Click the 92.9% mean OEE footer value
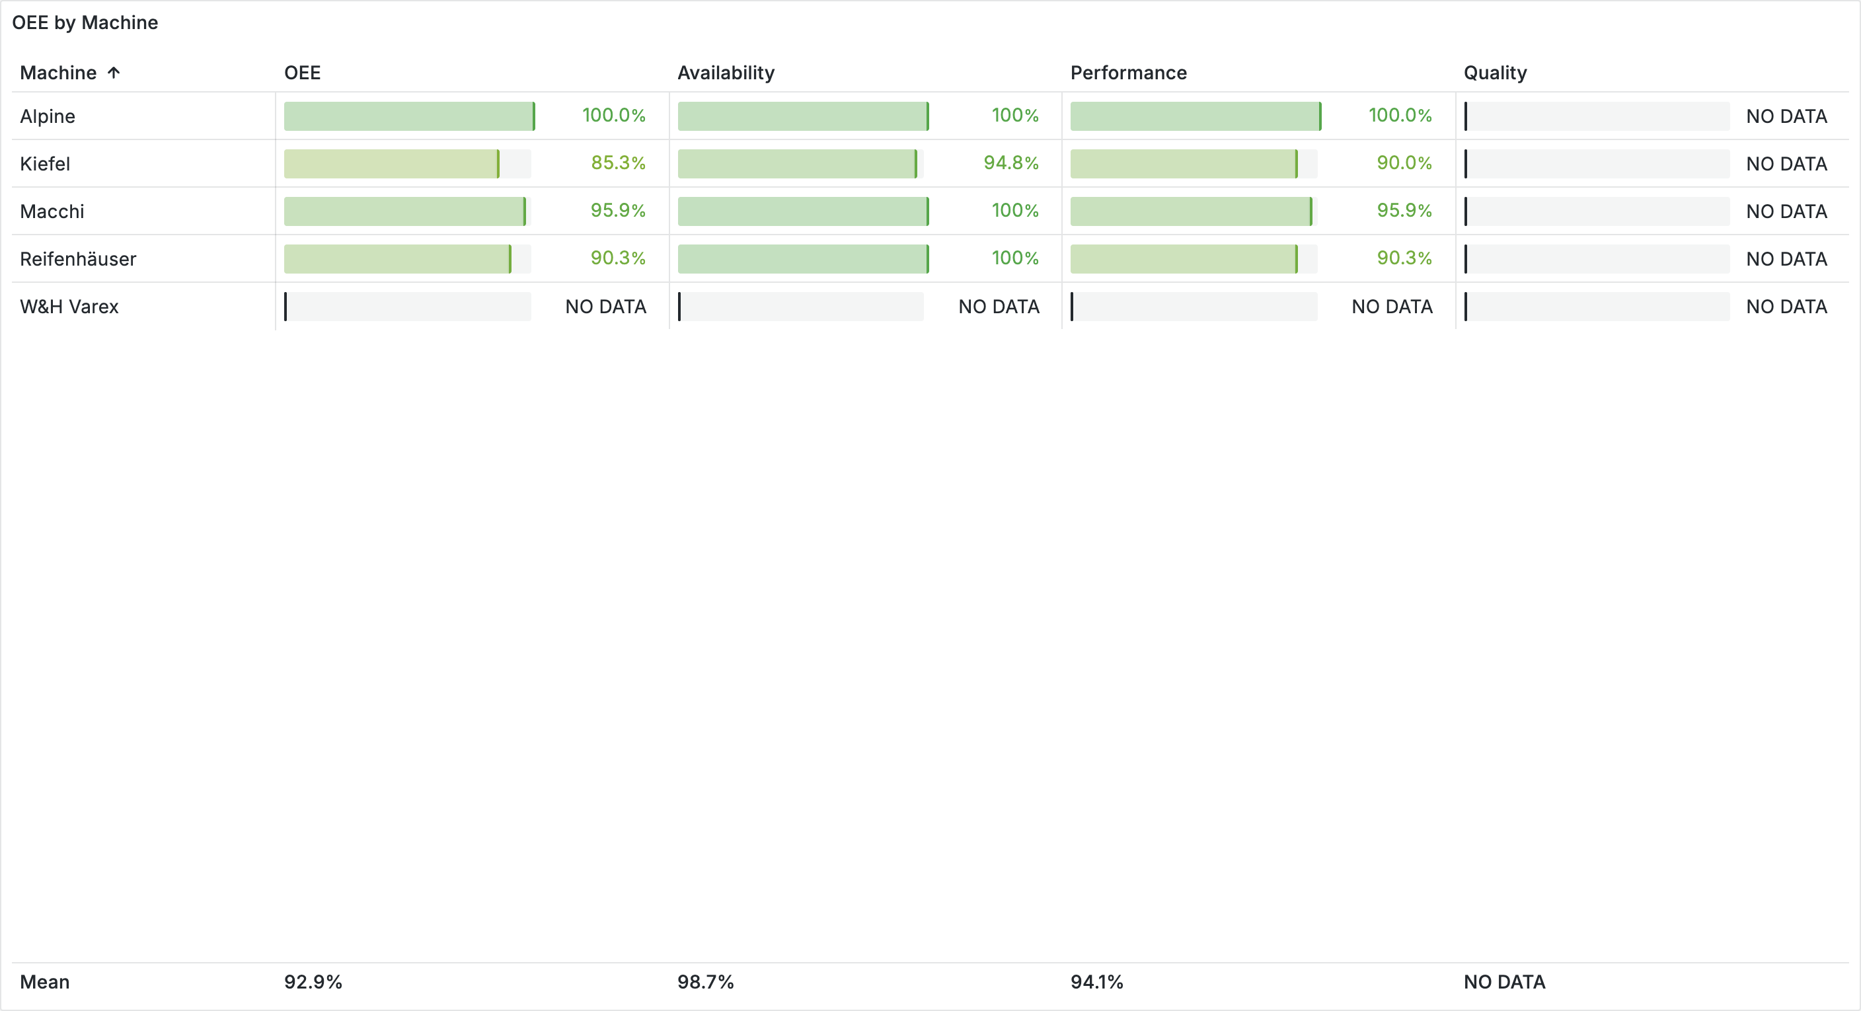The width and height of the screenshot is (1861, 1011). click(313, 982)
